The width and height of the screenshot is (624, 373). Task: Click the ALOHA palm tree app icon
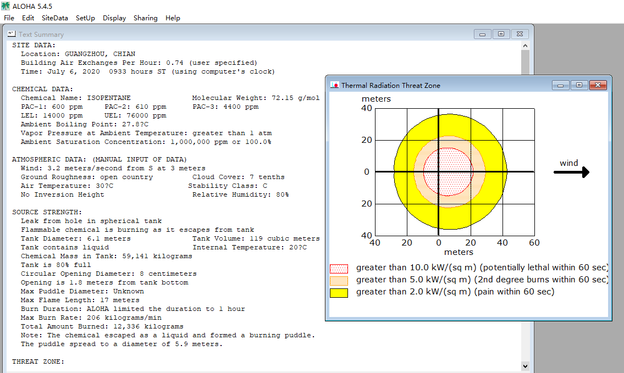[x=5, y=6]
